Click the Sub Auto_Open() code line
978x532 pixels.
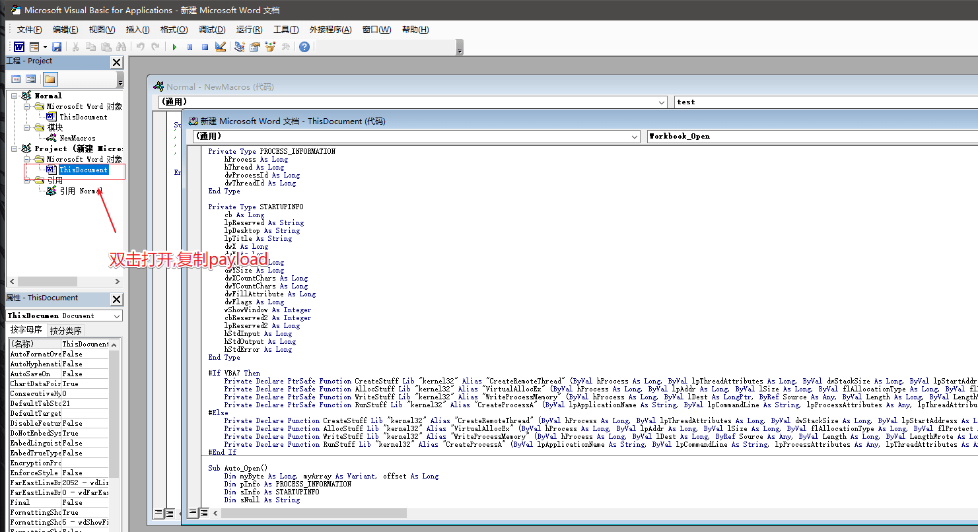coord(237,468)
